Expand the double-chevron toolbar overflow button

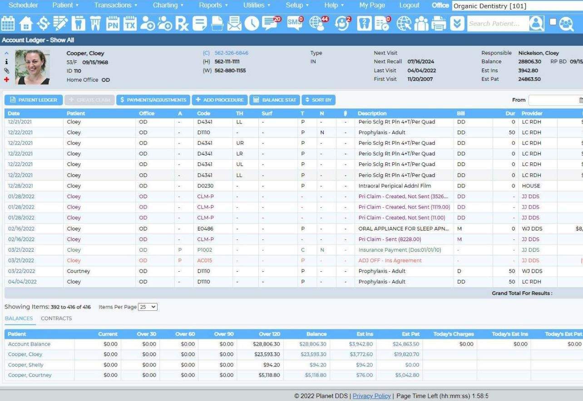(x=457, y=24)
